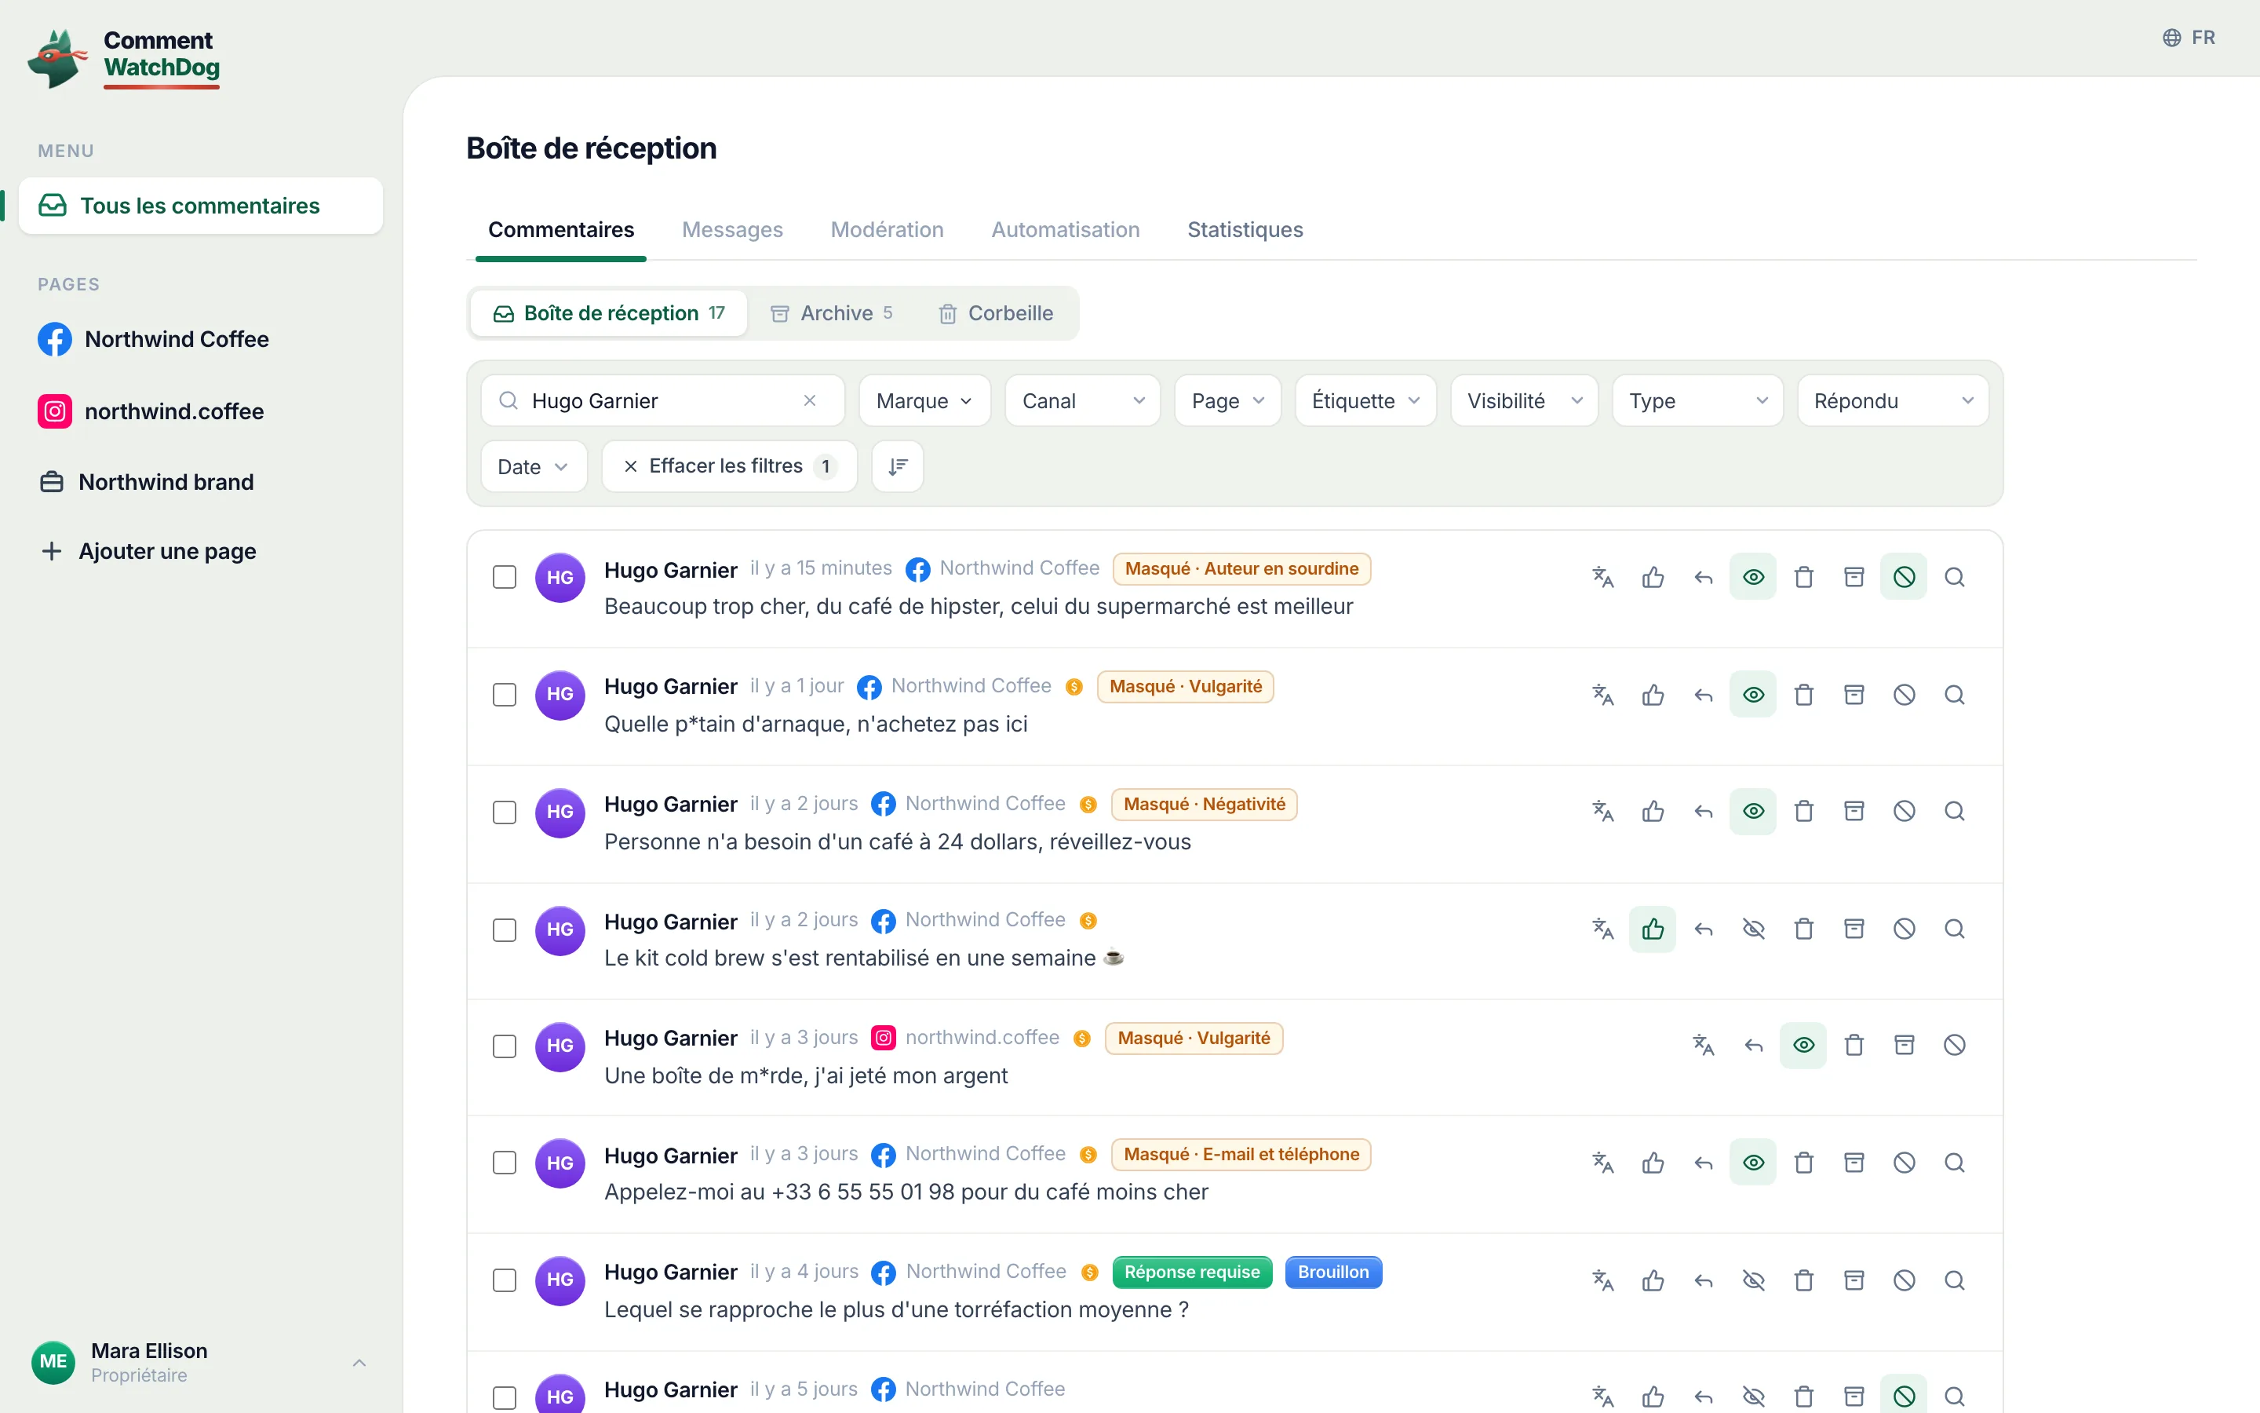Show the Archive folder
2260x1413 pixels.
[x=831, y=313]
